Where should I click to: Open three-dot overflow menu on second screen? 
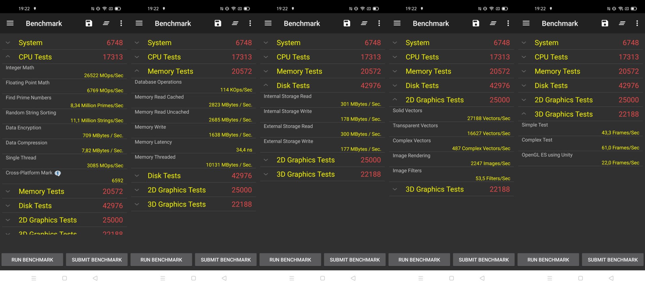coord(250,23)
